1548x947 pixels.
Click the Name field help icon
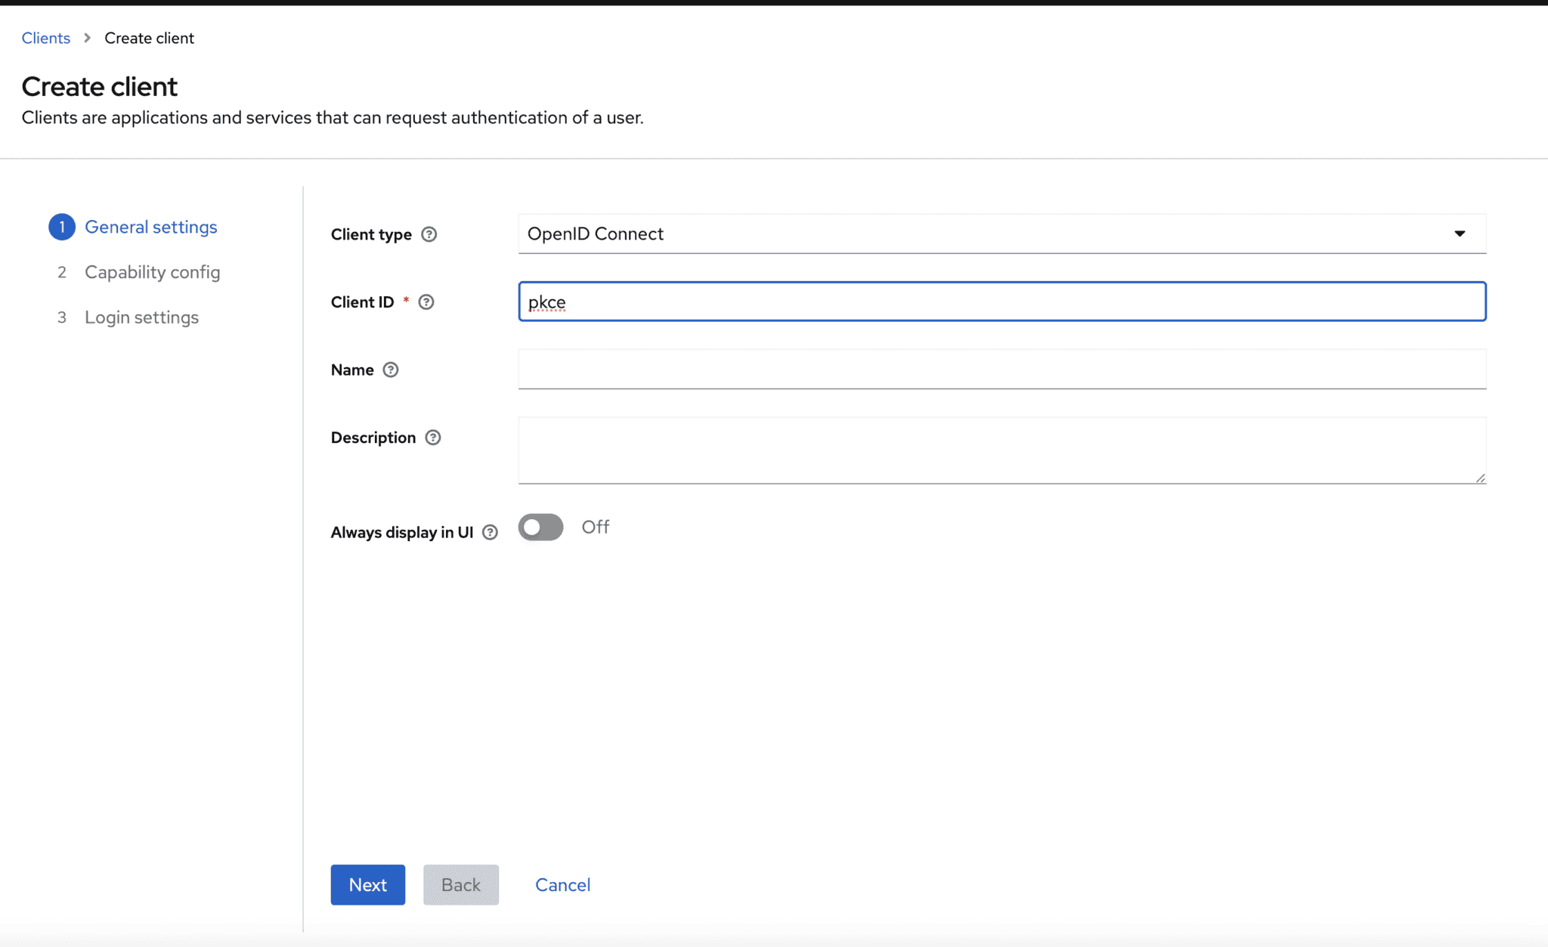(x=391, y=370)
